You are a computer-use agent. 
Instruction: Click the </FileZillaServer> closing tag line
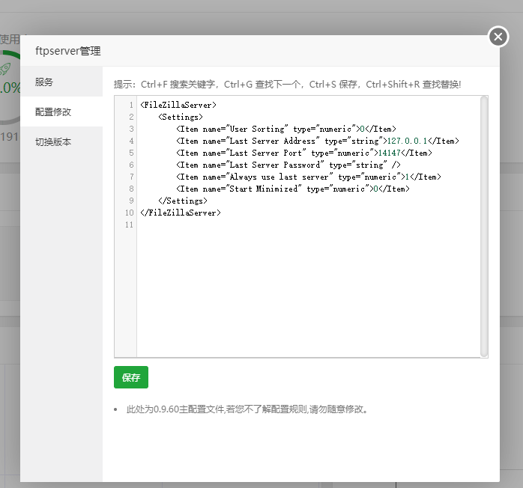pyautogui.click(x=181, y=213)
